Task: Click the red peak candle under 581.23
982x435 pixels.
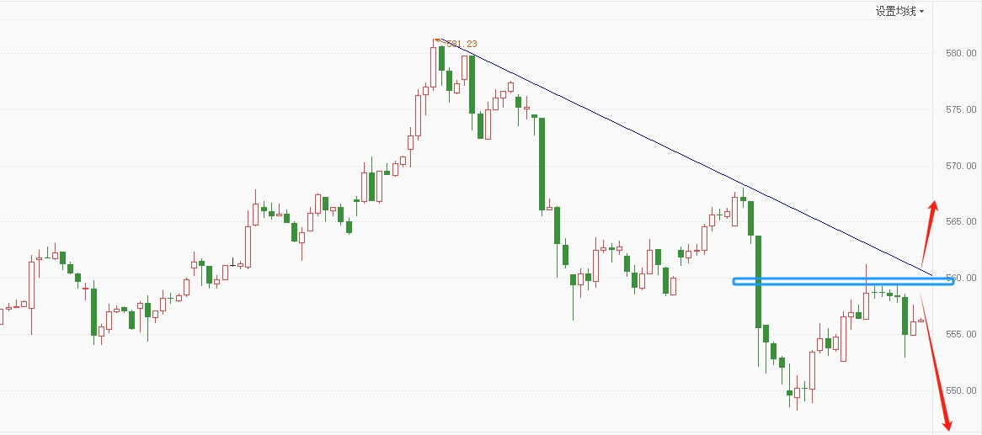Action: tap(434, 66)
